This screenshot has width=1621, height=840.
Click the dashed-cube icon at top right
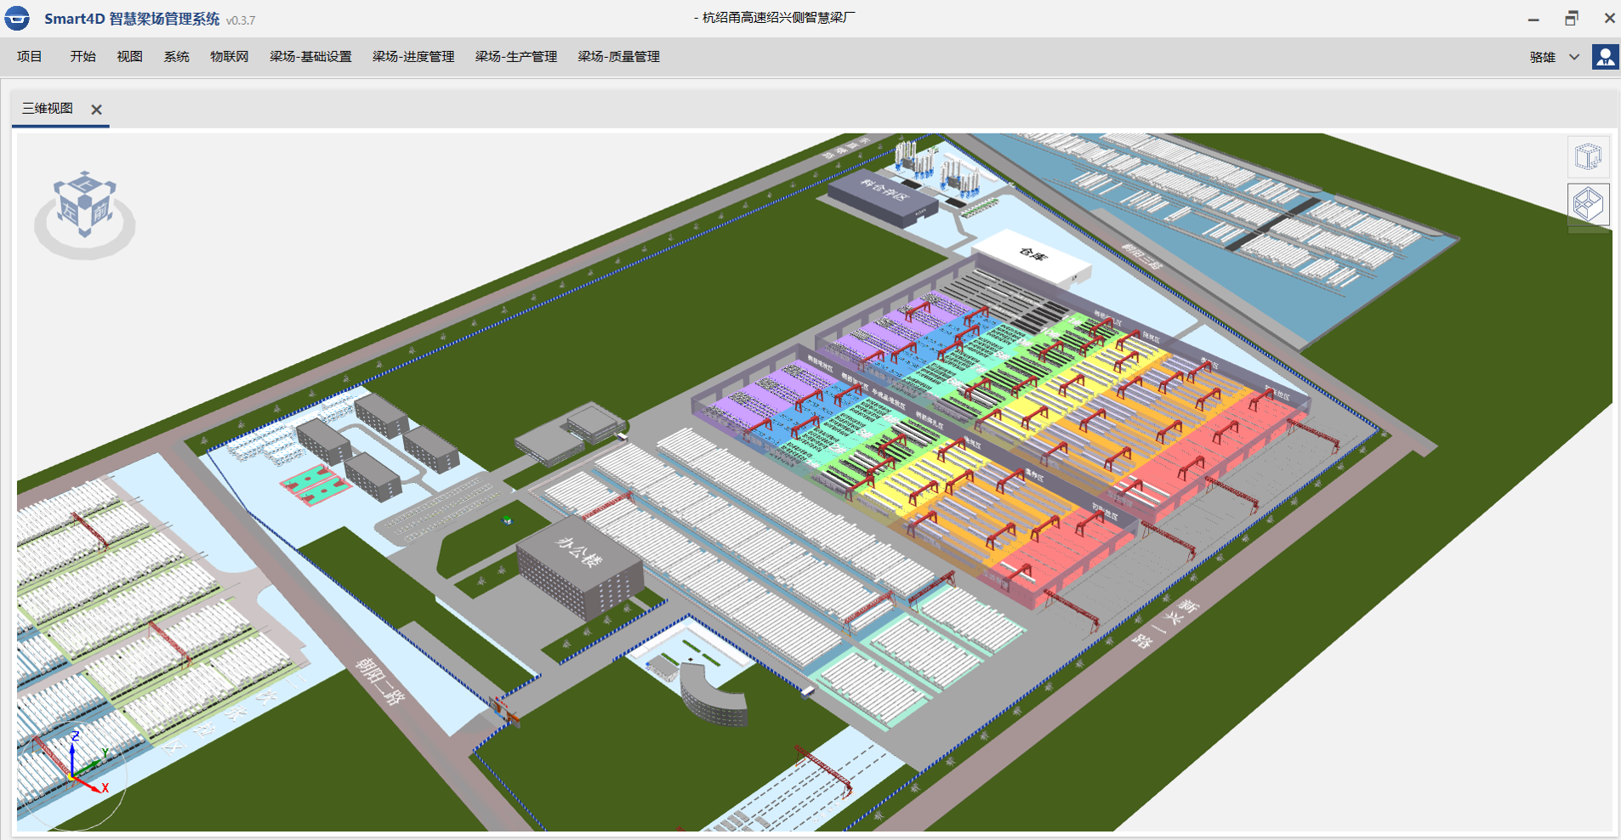coord(1588,156)
